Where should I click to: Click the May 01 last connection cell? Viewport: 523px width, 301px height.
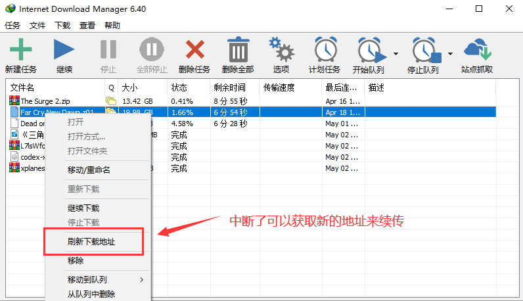(342, 124)
